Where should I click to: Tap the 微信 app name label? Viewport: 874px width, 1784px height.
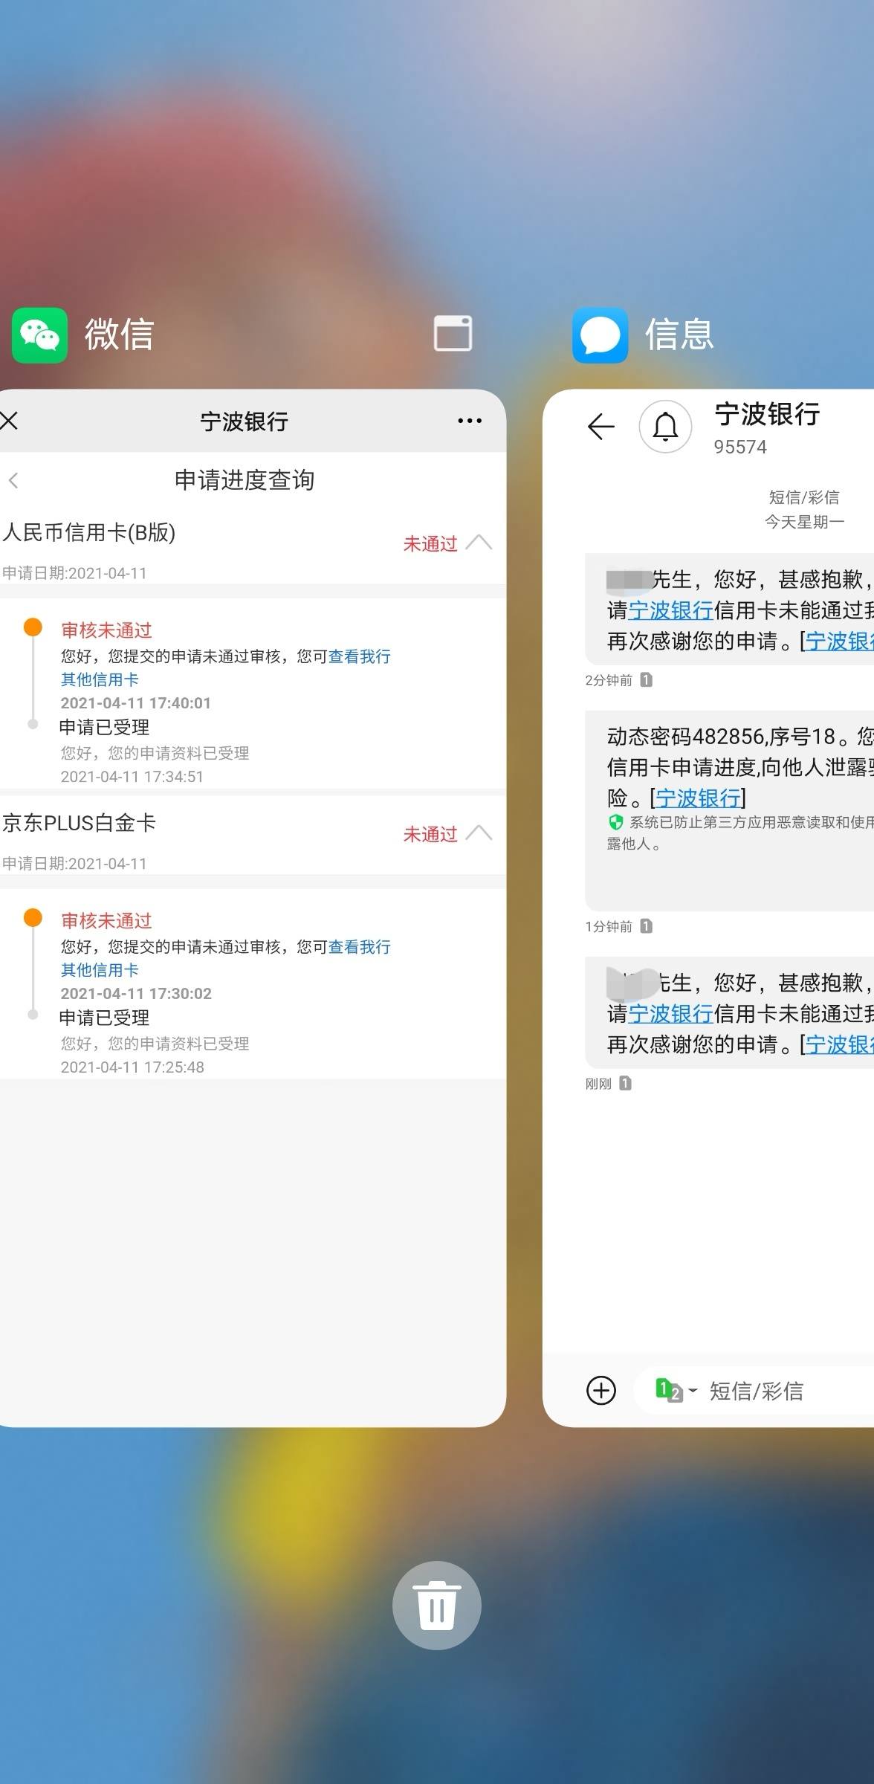coord(119,334)
